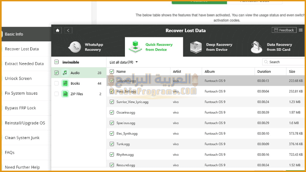Click the search magnifier icon
This screenshot has width=306, height=172.
pos(266,62)
